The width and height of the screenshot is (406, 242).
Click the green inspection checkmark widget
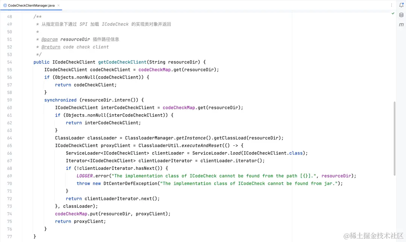pos(393,13)
